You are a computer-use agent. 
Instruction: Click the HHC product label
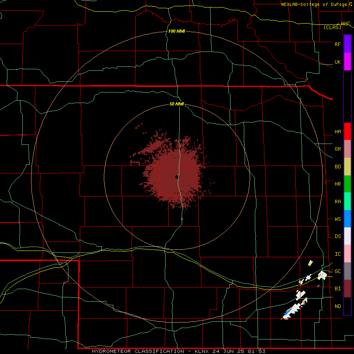click(345, 24)
